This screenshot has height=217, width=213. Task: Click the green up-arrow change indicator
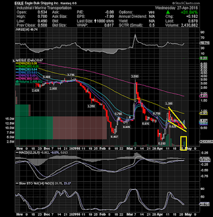pos(168,12)
